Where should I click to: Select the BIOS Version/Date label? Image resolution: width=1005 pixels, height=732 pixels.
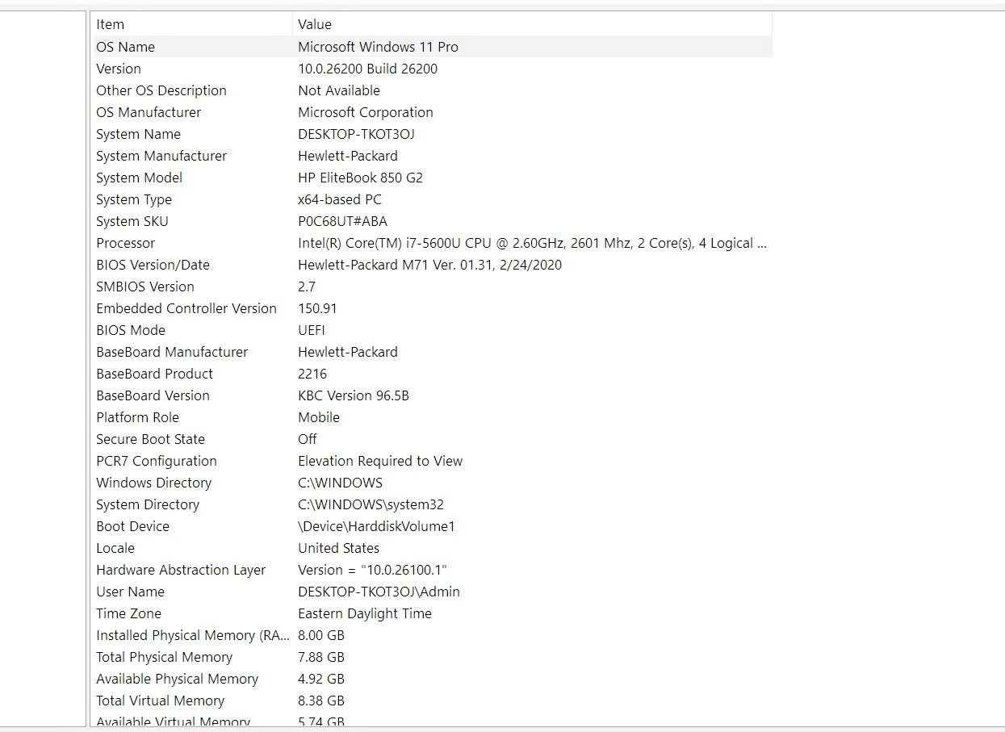(153, 265)
